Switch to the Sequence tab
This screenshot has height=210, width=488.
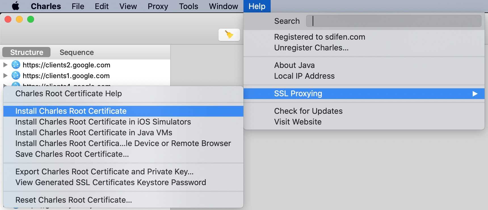tap(77, 52)
